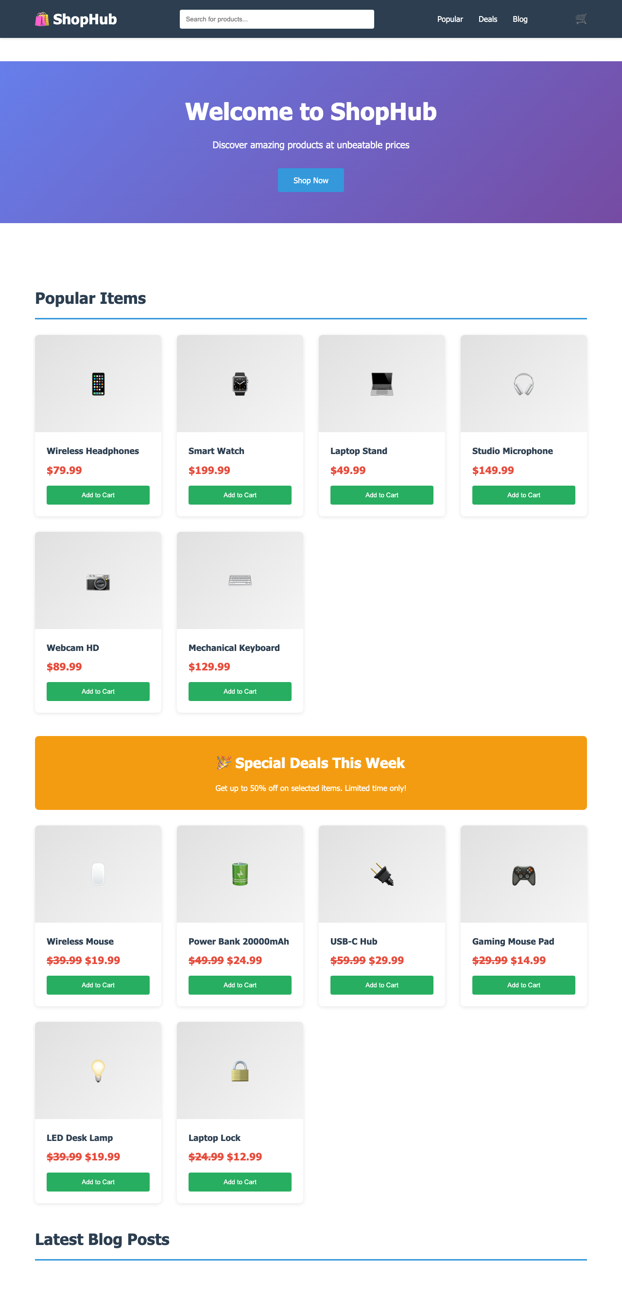
Task: Navigate to the Deals section
Action: pos(487,19)
